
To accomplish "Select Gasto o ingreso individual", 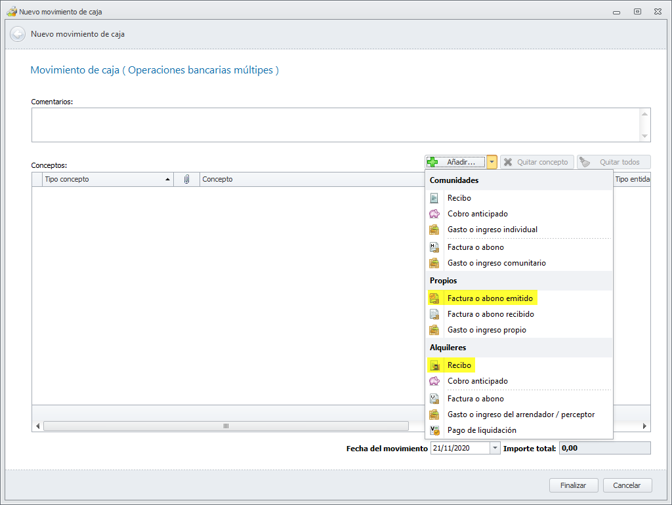I will pos(520,230).
